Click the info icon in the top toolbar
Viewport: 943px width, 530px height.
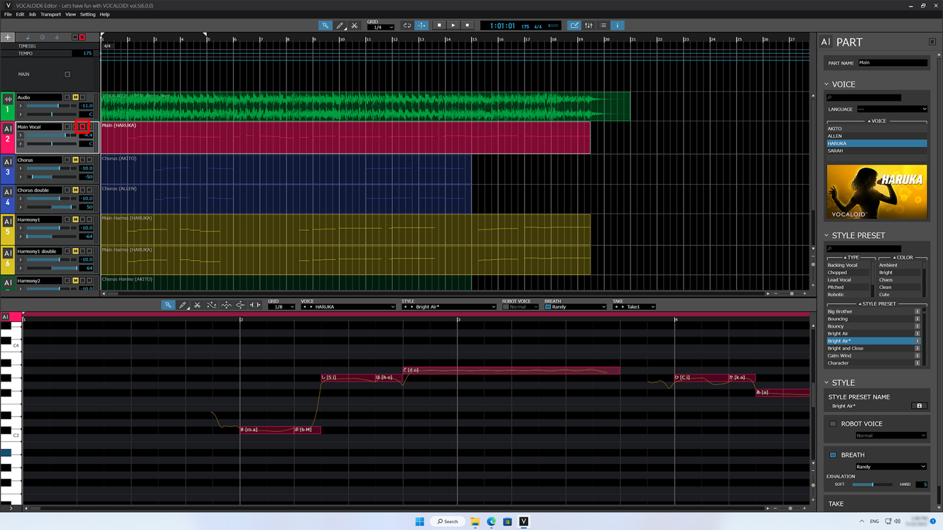pos(617,25)
